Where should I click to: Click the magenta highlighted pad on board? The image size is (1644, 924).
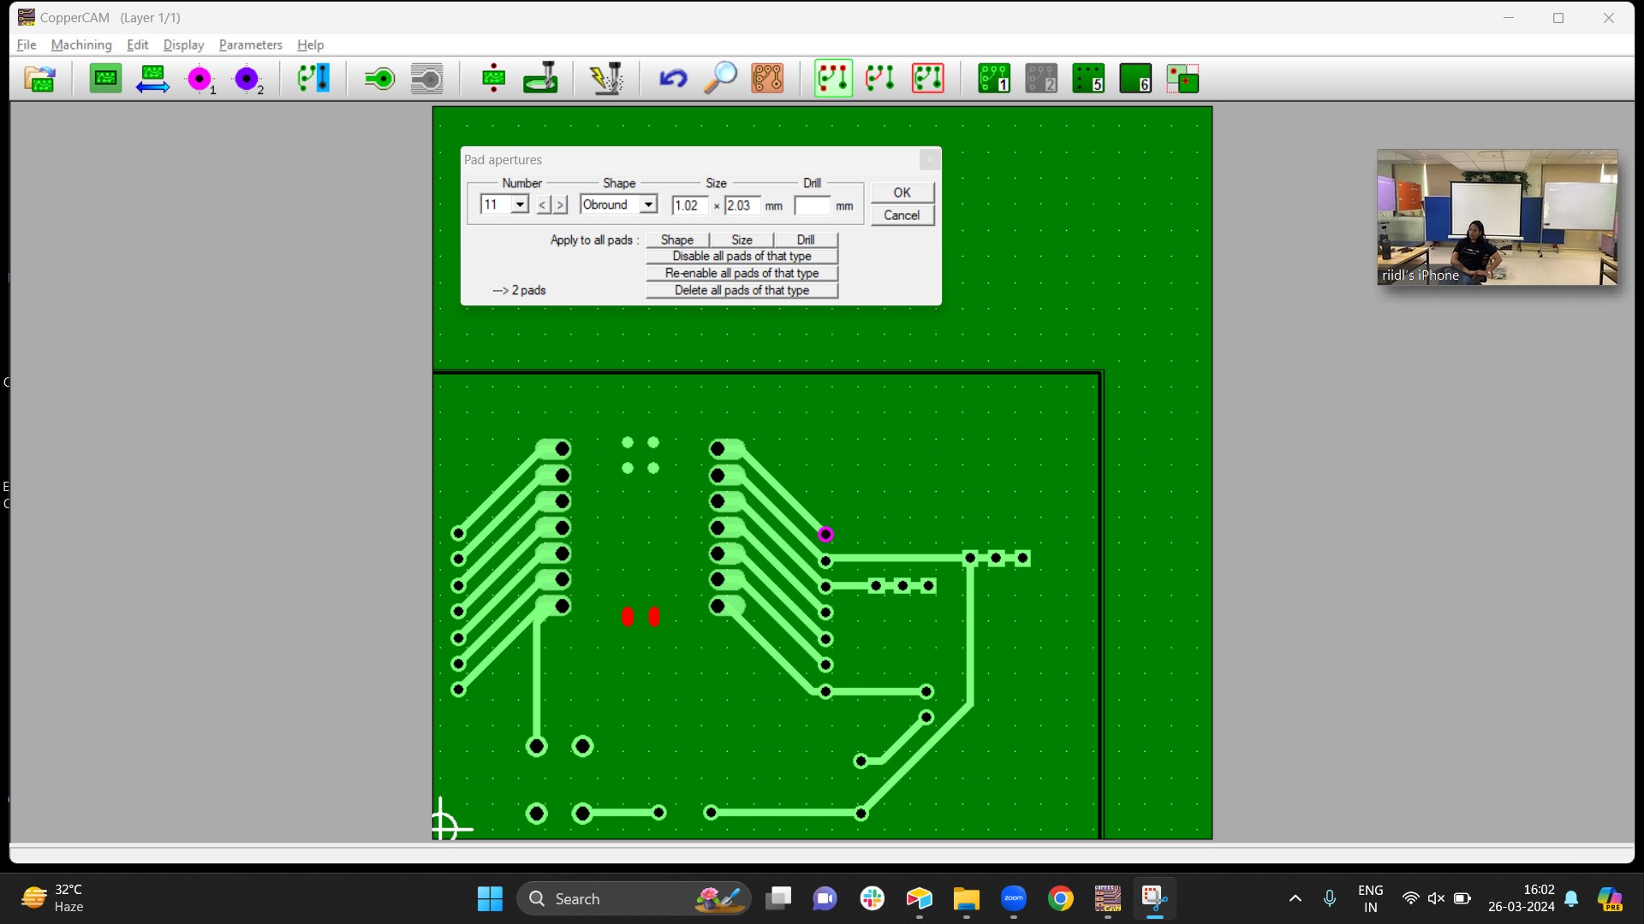click(825, 534)
